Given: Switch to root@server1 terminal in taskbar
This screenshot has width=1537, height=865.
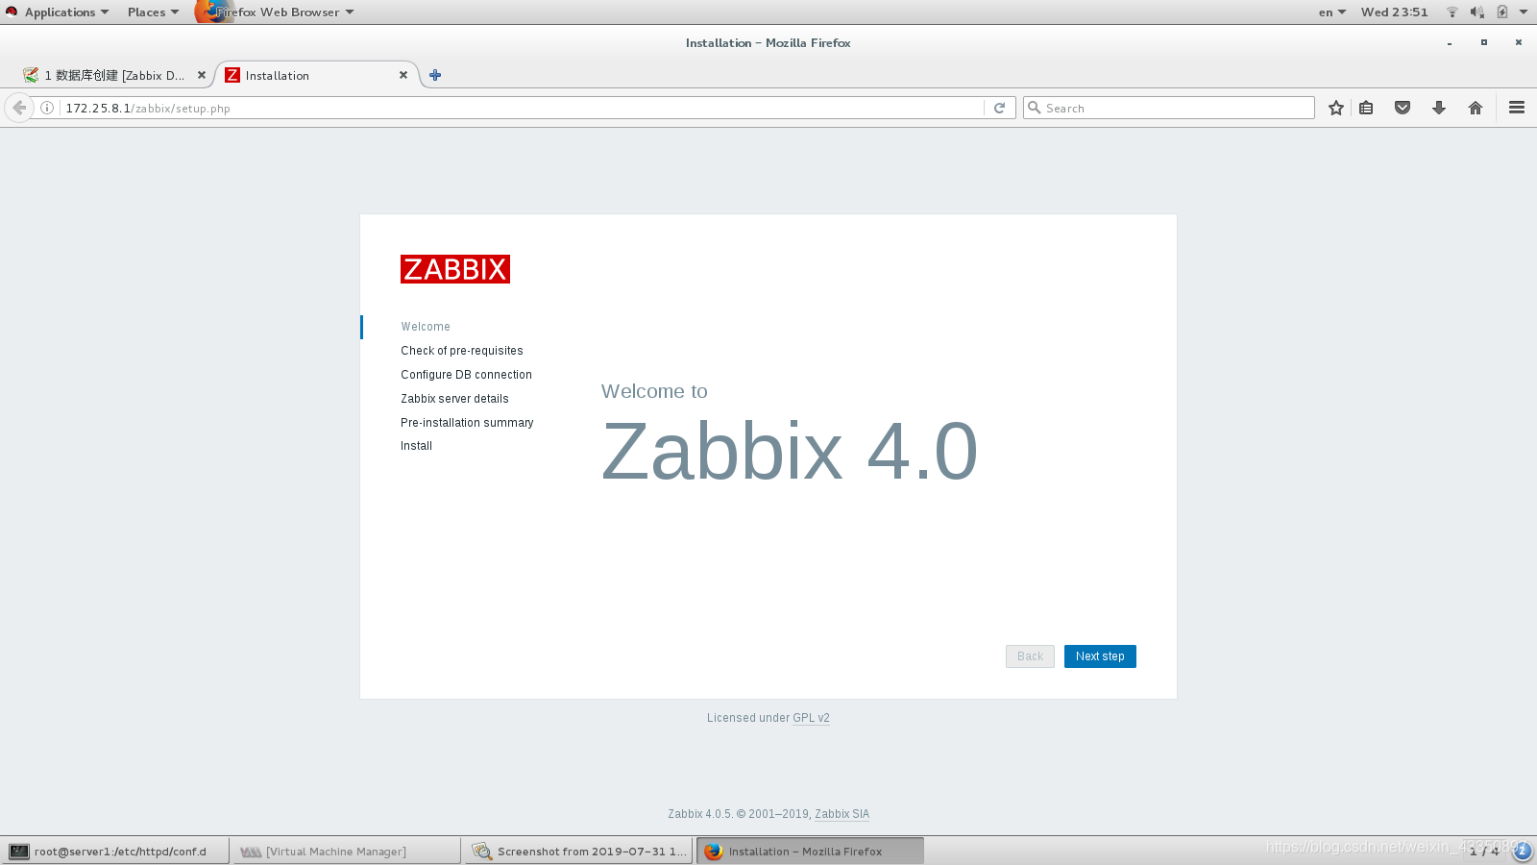Looking at the screenshot, I should point(115,852).
